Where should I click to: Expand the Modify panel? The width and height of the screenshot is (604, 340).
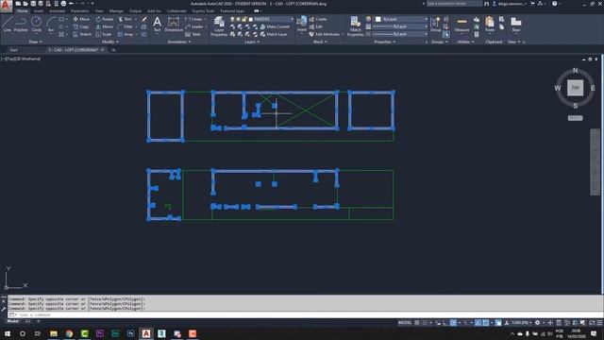(x=110, y=42)
